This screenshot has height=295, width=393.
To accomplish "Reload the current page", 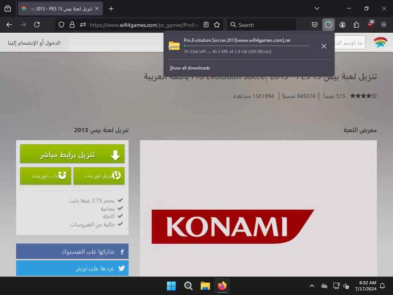I will click(x=37, y=25).
